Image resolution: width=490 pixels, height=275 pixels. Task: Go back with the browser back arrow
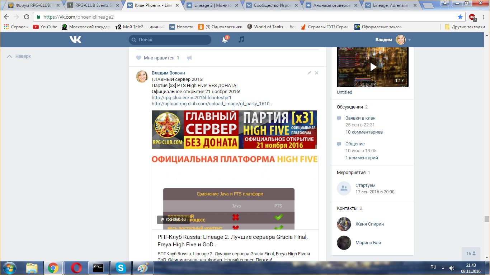coord(6,17)
